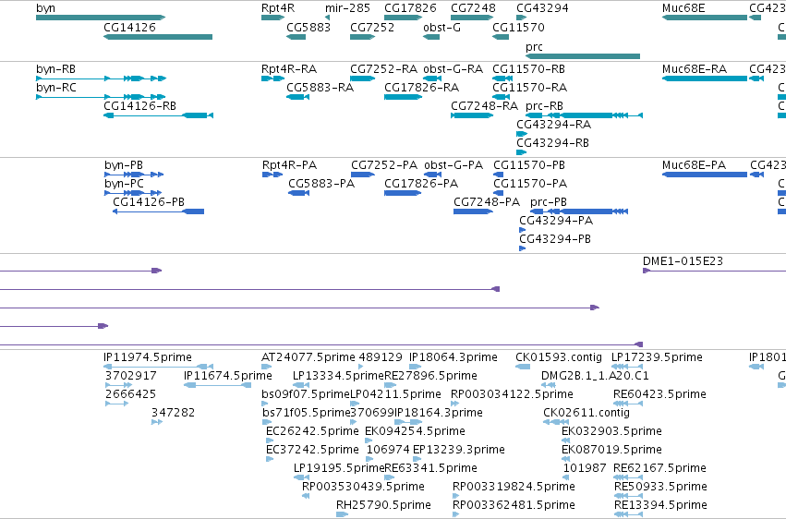Select the 2666425 feature
This screenshot has height=519, width=786.
pyautogui.click(x=116, y=404)
